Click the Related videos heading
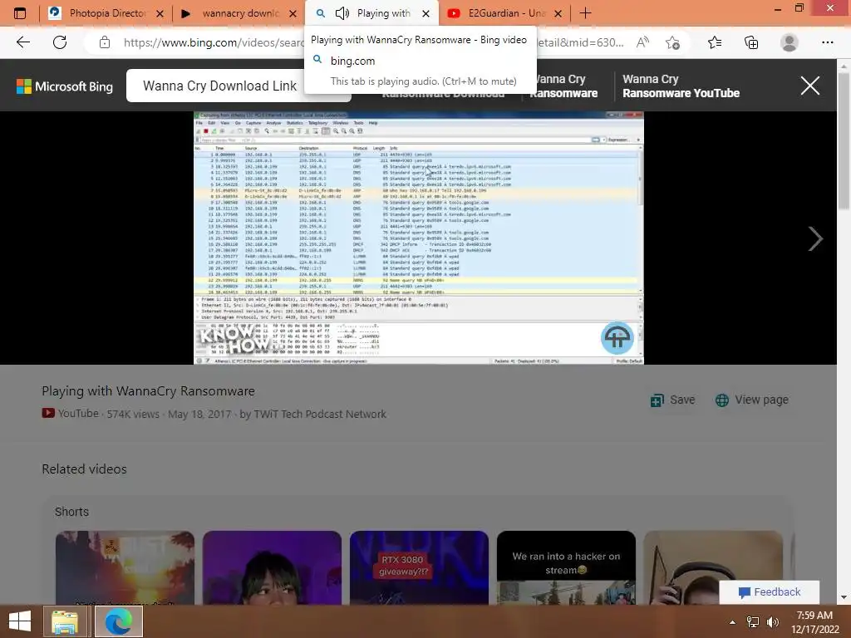This screenshot has height=638, width=851. coord(84,469)
